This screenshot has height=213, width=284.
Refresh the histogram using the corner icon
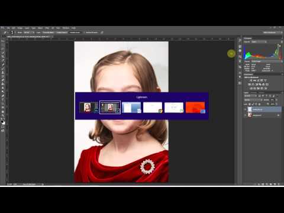click(279, 46)
